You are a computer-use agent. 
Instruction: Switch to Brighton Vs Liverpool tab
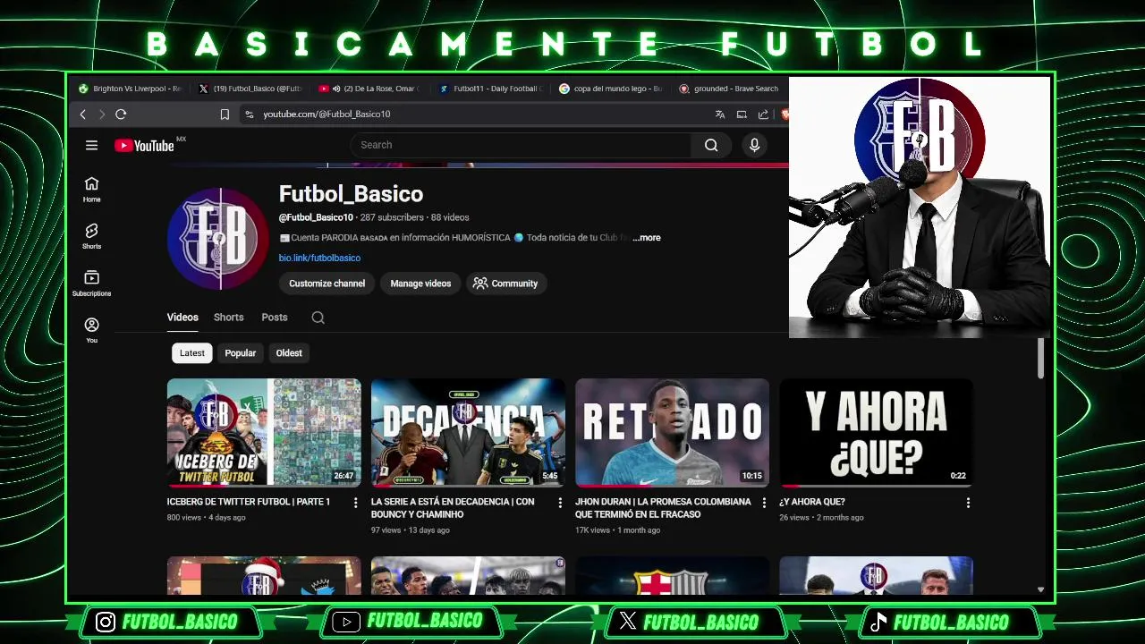point(130,89)
